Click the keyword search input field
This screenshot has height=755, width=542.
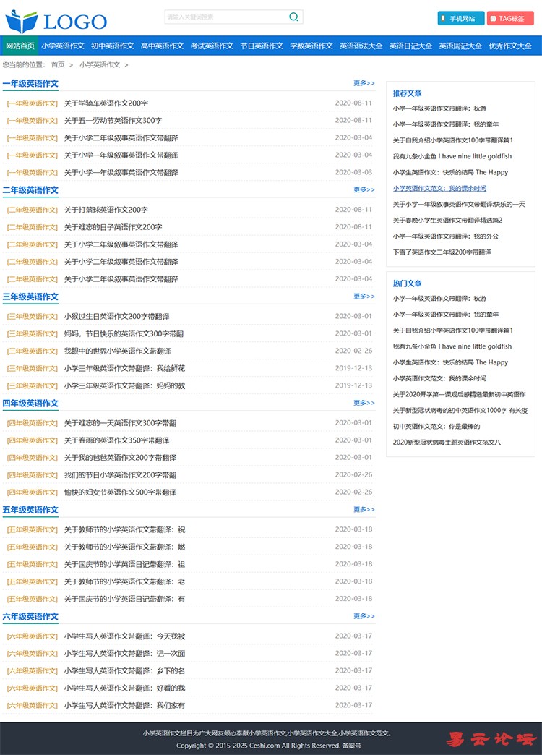pos(225,17)
